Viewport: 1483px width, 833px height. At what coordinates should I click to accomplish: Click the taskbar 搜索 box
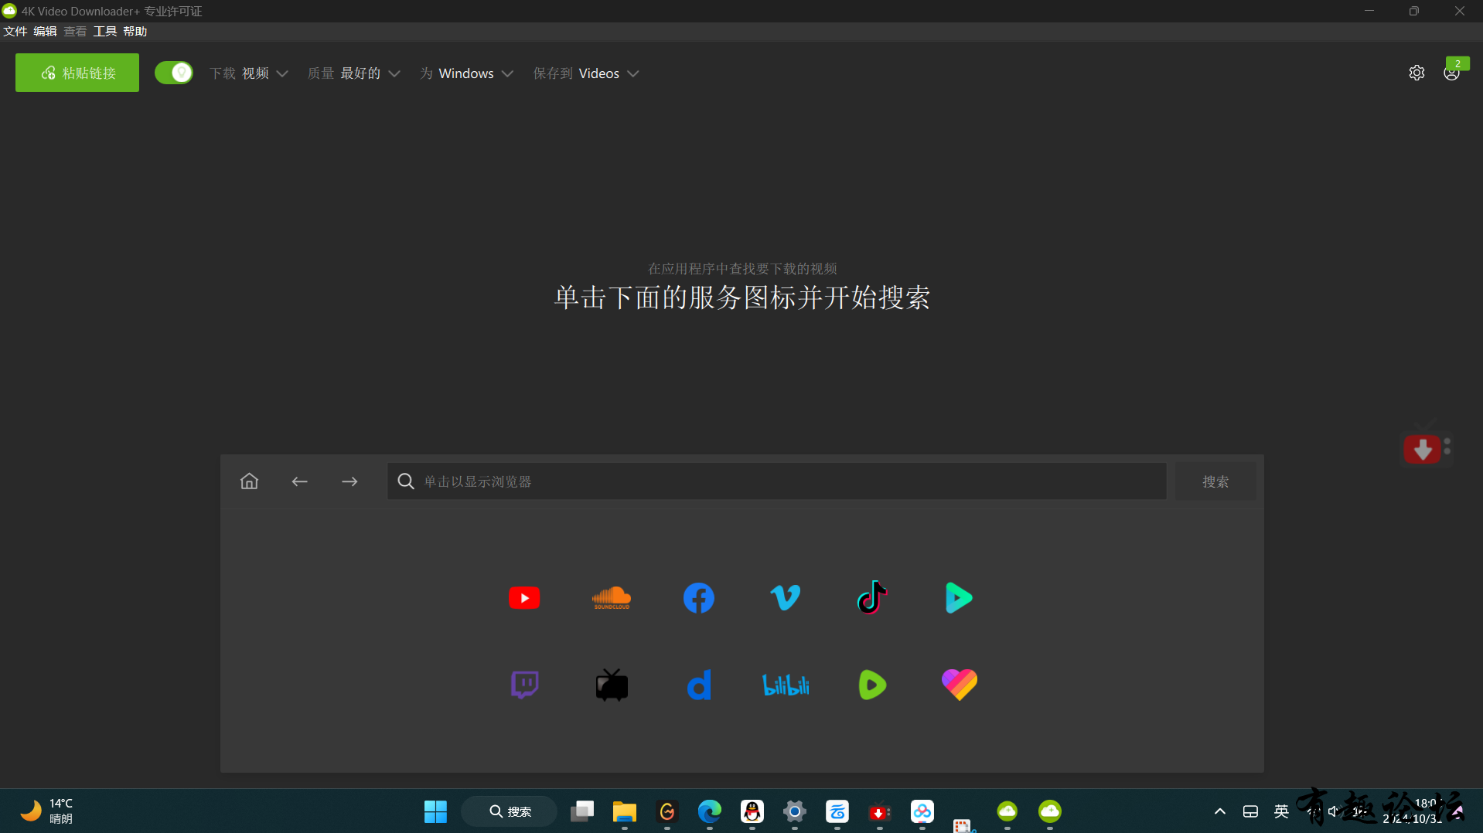point(510,811)
